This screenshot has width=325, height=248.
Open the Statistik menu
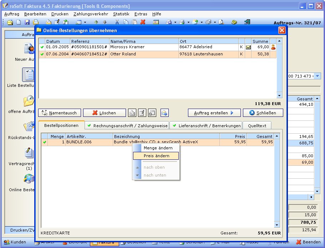[121, 14]
